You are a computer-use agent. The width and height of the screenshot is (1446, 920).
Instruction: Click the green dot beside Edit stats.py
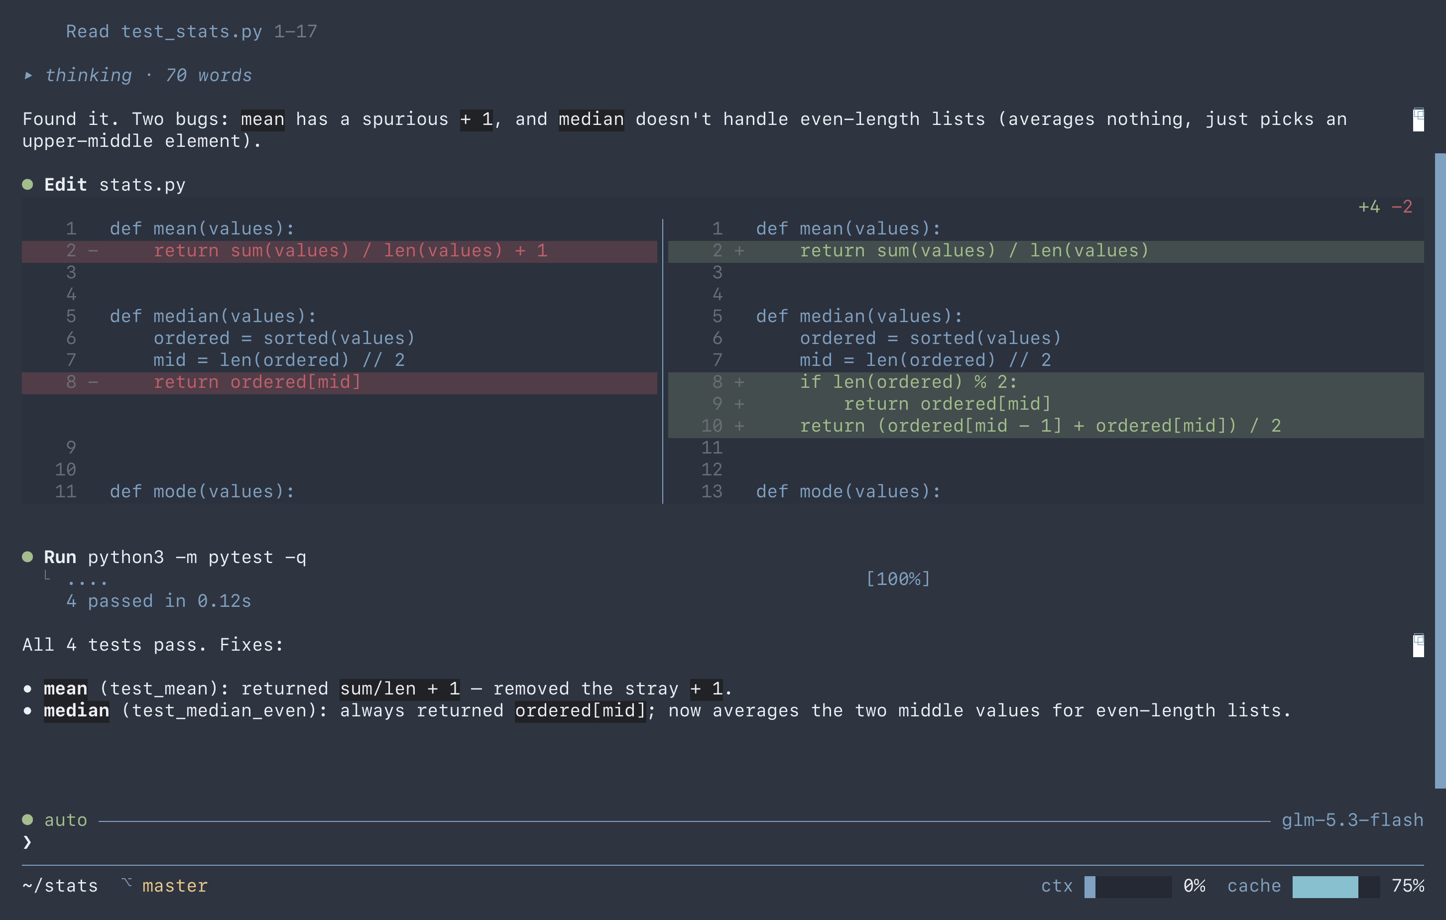click(x=27, y=184)
